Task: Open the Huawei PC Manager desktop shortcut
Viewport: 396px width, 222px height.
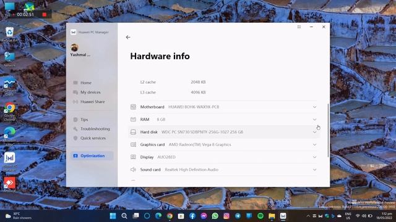Action: (9, 162)
